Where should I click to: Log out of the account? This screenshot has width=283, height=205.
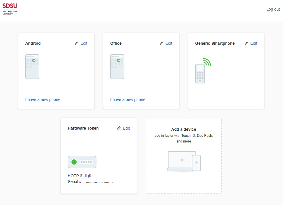tap(273, 9)
